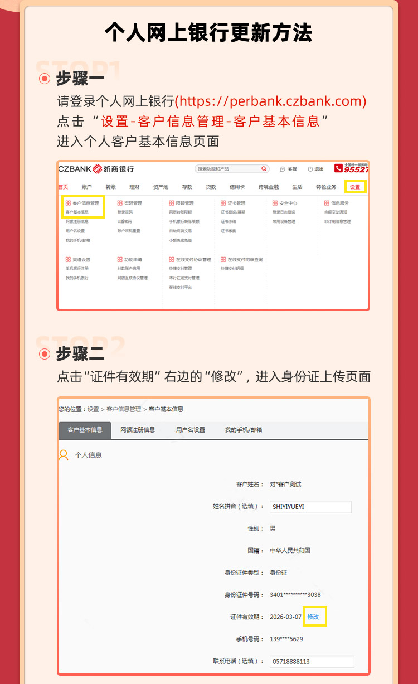Click the 姓名拼音 input field
The image size is (418, 684).
point(310,507)
